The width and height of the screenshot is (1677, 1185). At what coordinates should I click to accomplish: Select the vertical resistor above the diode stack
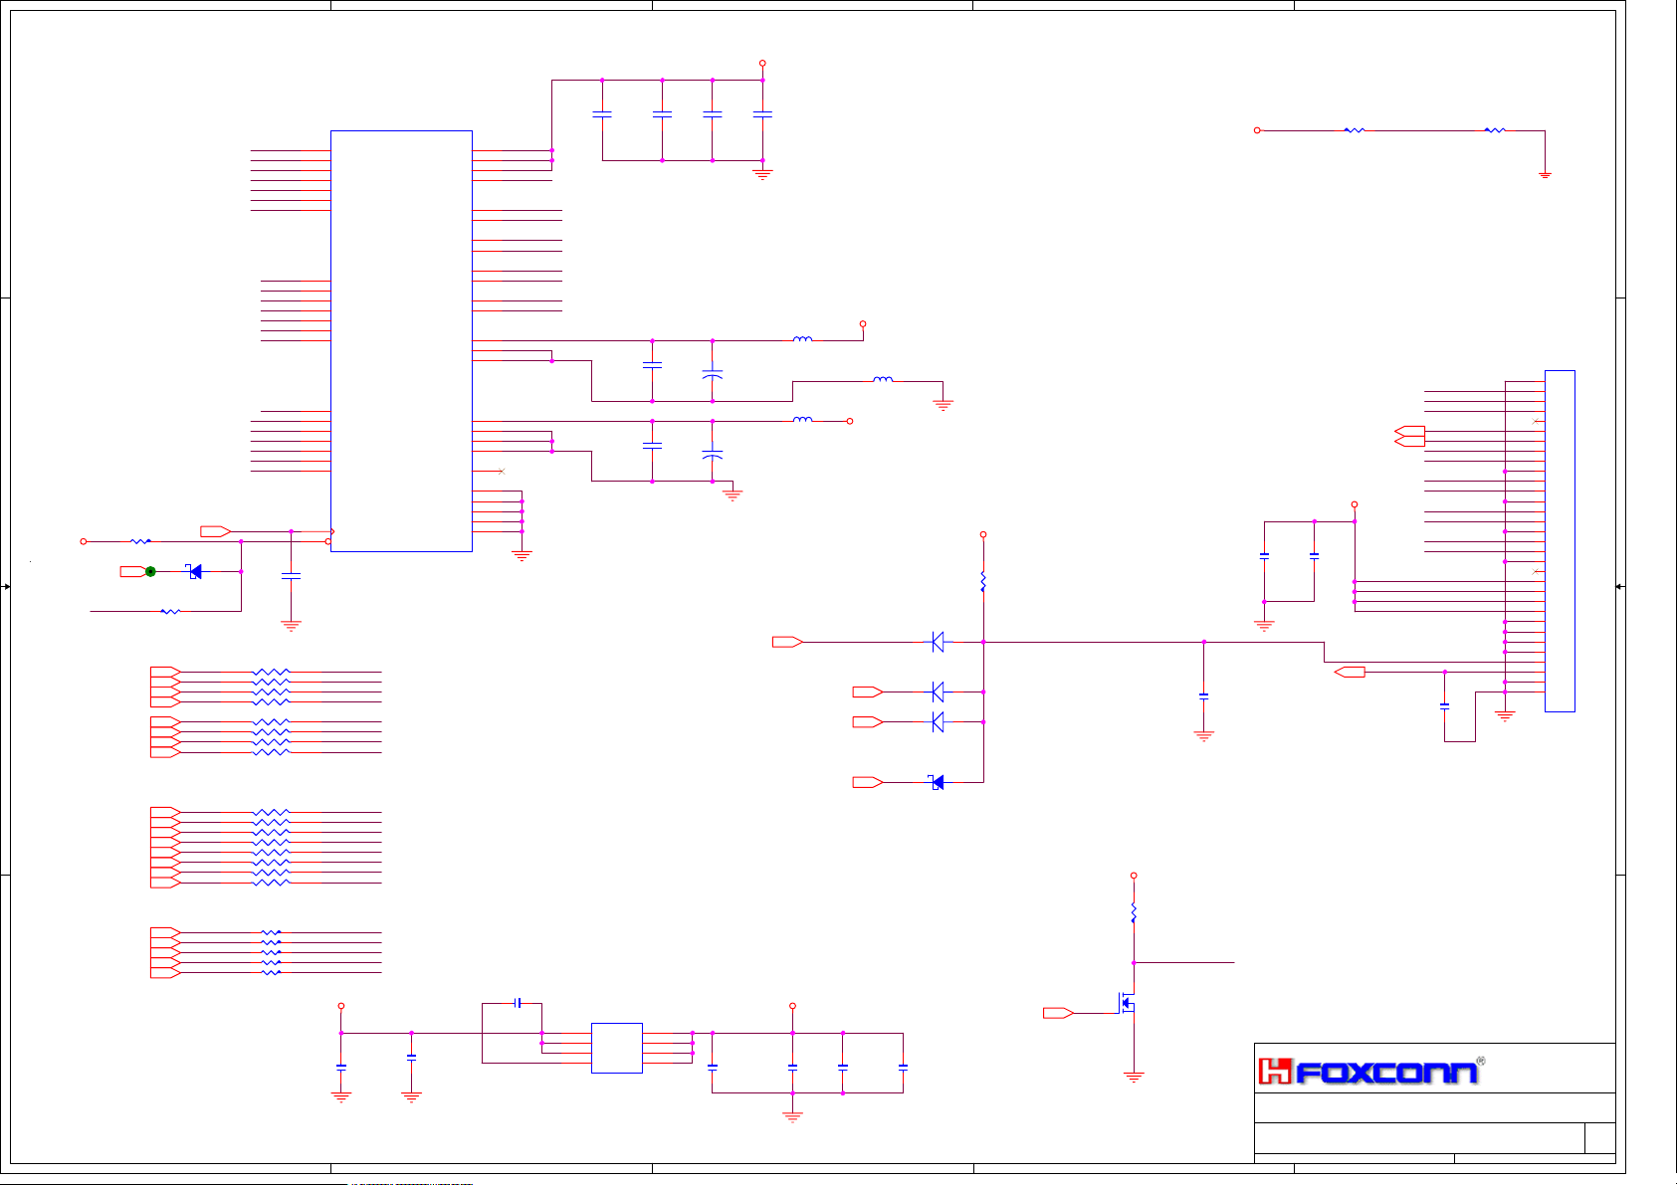pyautogui.click(x=983, y=581)
